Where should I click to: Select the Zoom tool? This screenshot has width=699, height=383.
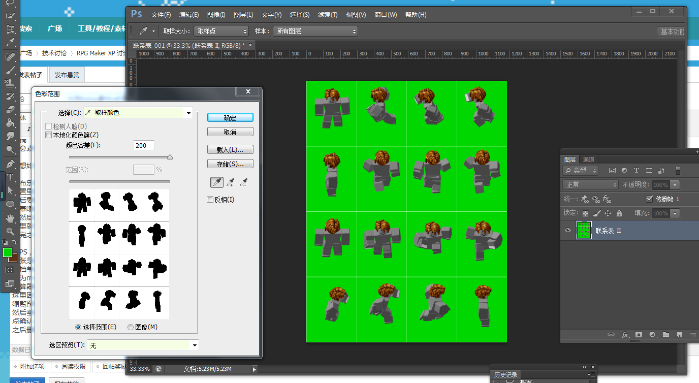pos(10,232)
